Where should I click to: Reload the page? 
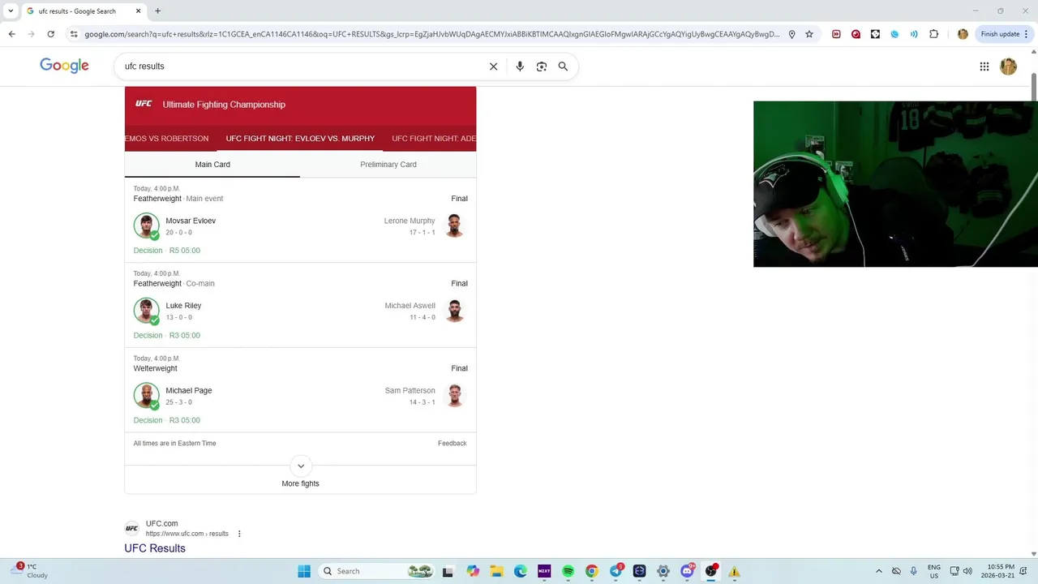[x=50, y=34]
